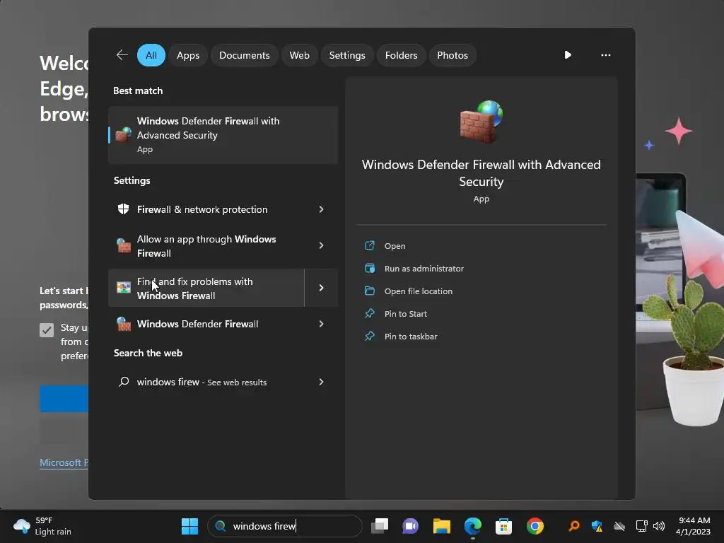Click the firewall brick icon in best match
Viewport: 724px width, 543px height.
(123, 134)
